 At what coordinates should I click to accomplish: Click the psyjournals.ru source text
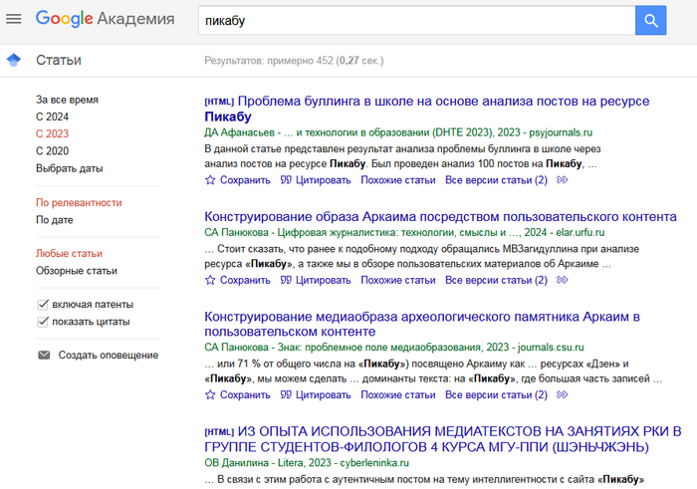point(561,132)
